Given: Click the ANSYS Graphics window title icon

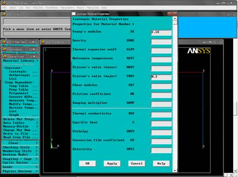Looking at the screenshot, I should (x=43, y=42).
